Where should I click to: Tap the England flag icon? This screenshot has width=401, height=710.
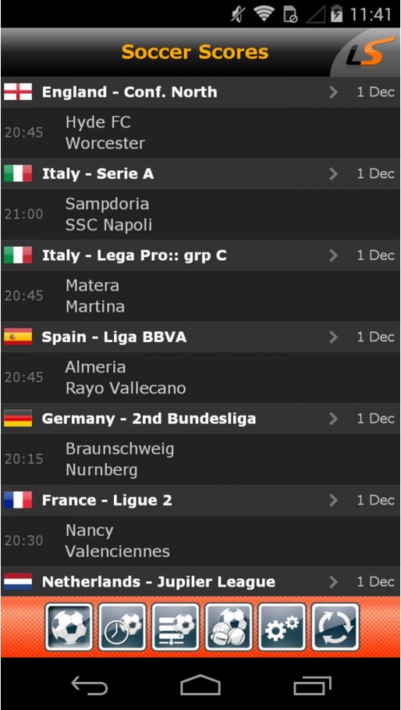tap(18, 92)
